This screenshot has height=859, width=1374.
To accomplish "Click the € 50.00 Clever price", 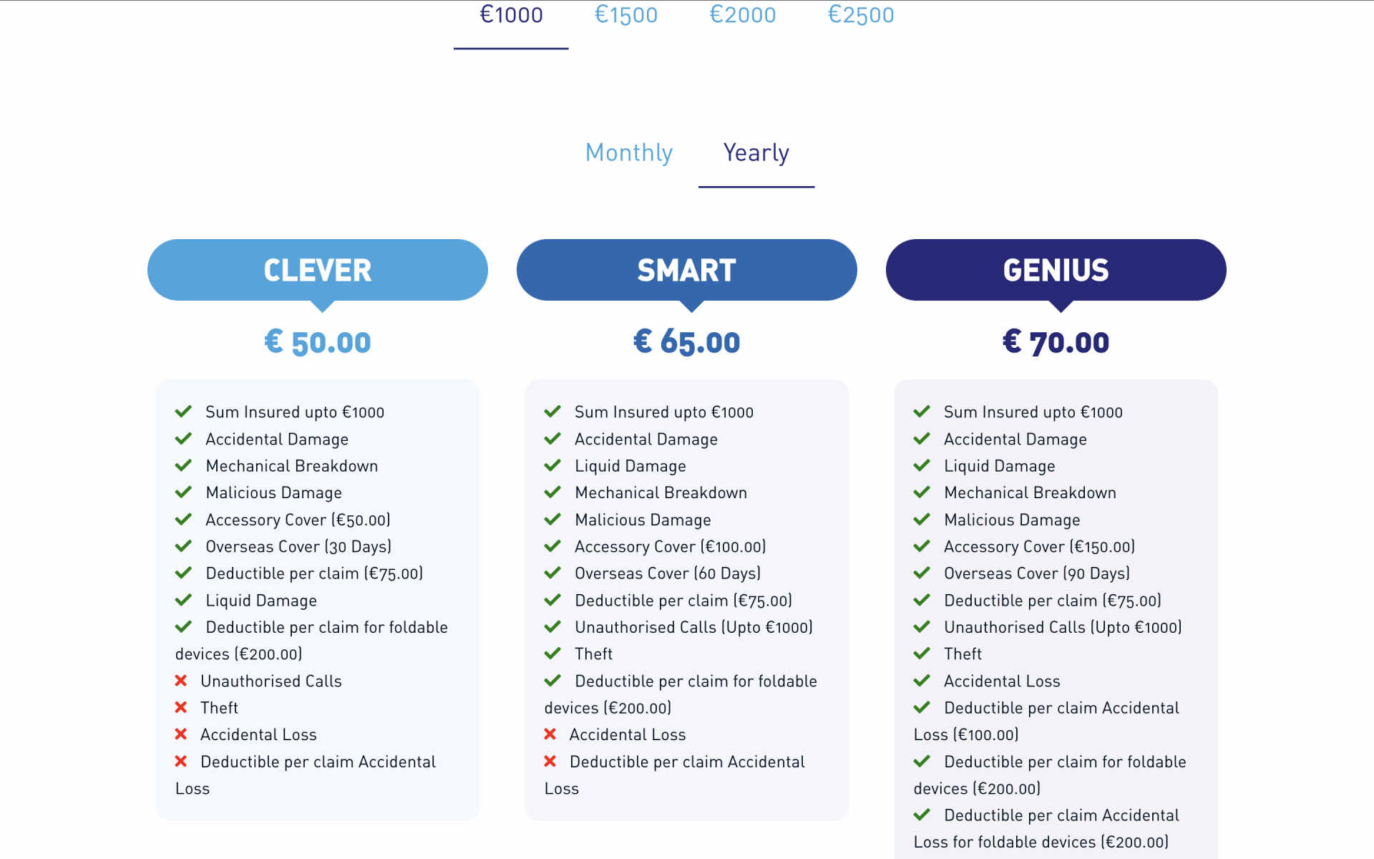I will pos(318,342).
